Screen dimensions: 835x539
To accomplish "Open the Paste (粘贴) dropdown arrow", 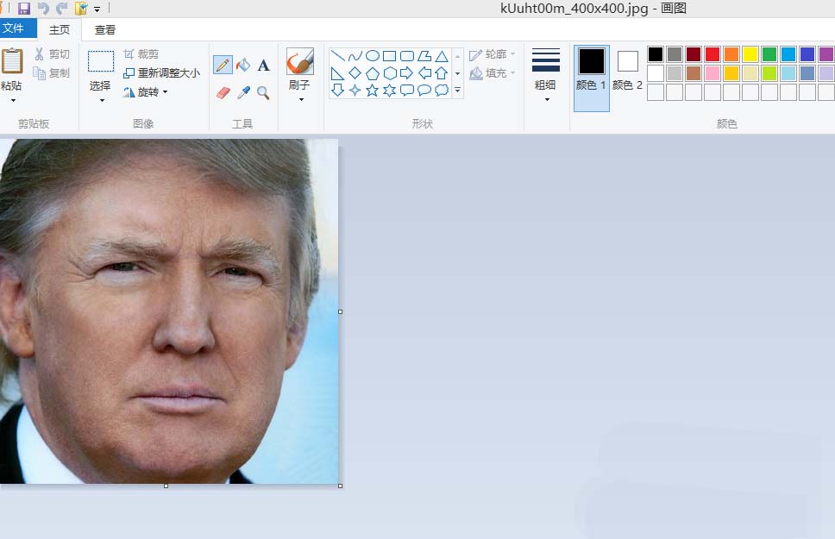I will click(13, 100).
